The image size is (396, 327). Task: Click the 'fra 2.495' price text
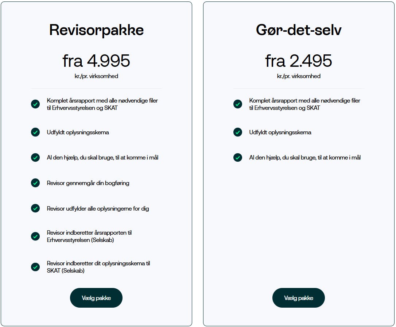click(x=299, y=61)
